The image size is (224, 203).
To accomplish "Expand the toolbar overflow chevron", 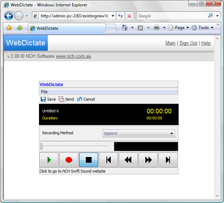I will pos(218,24).
